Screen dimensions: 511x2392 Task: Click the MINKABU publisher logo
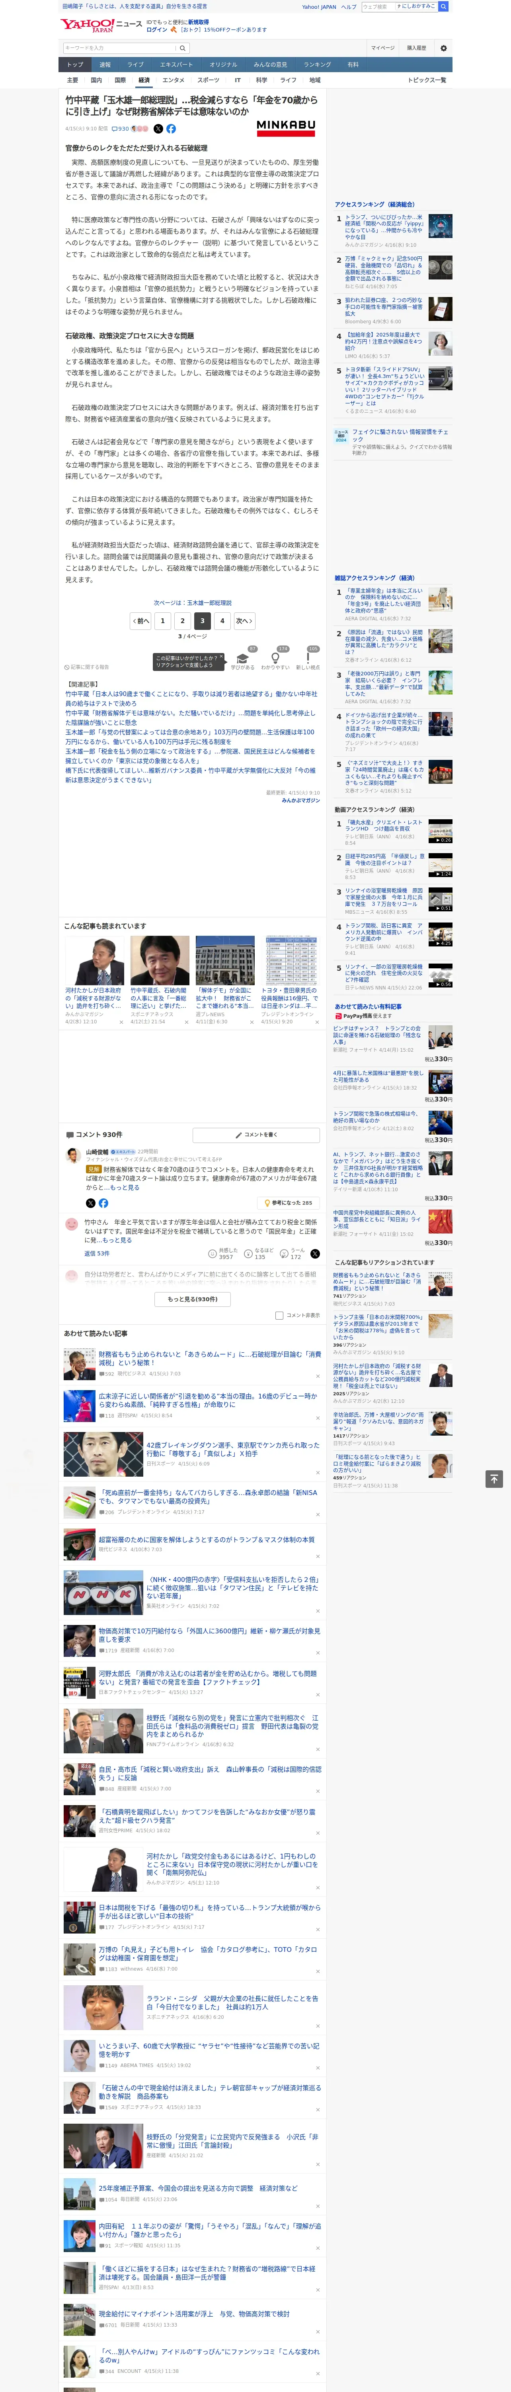[x=286, y=128]
